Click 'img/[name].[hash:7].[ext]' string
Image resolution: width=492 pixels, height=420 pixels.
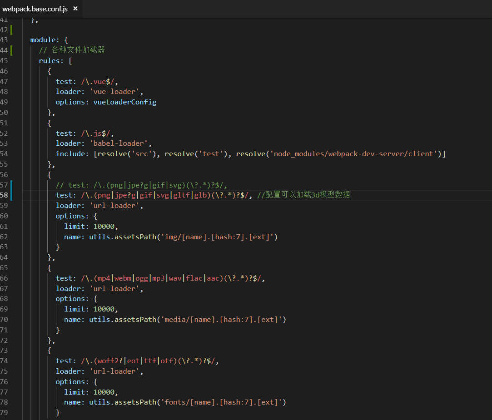(x=217, y=237)
